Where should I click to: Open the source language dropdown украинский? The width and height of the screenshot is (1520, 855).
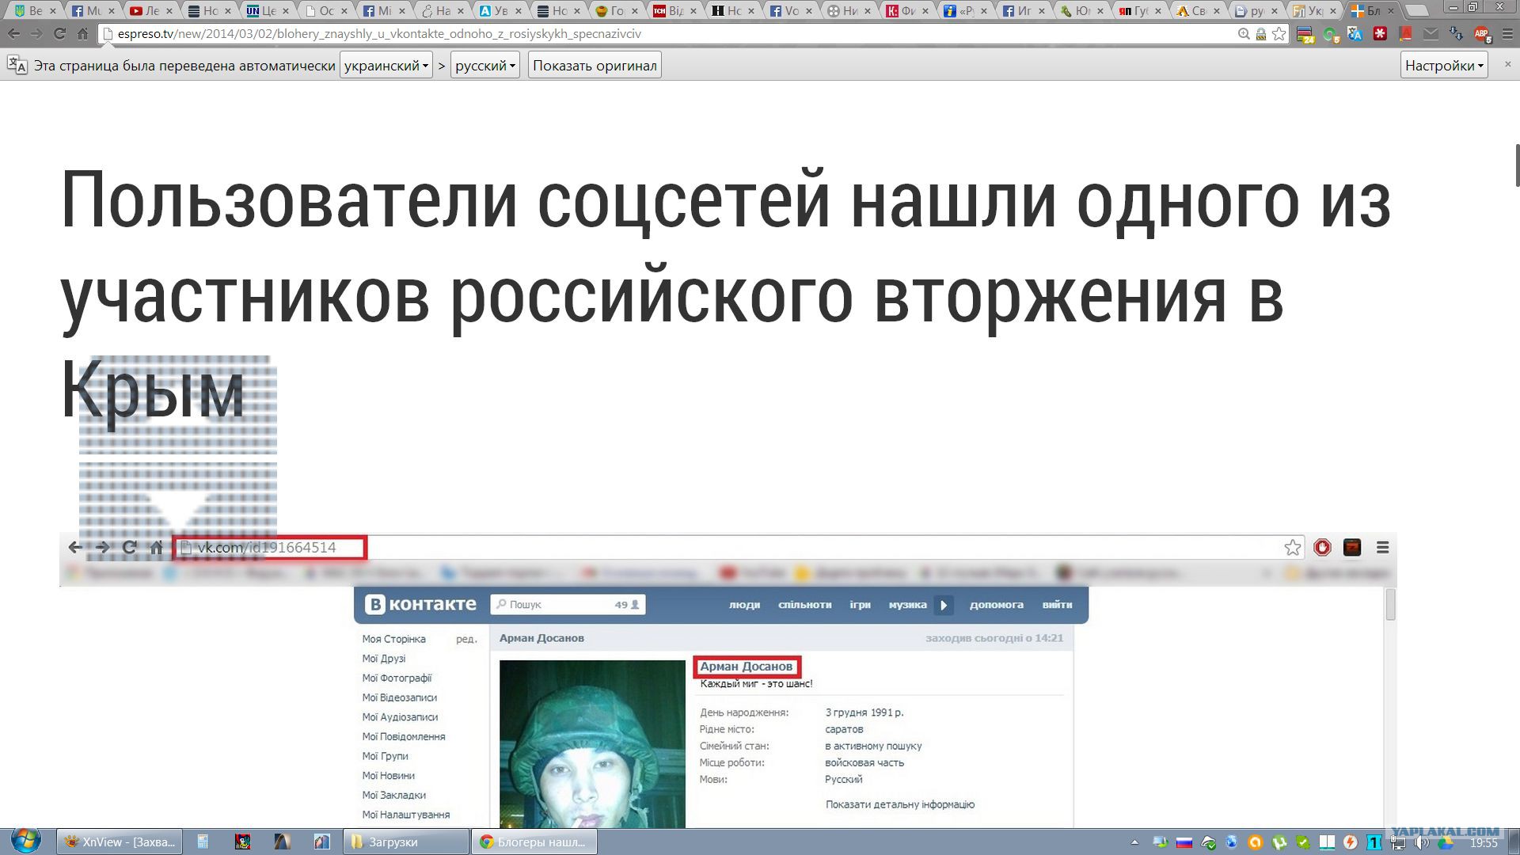click(x=386, y=66)
